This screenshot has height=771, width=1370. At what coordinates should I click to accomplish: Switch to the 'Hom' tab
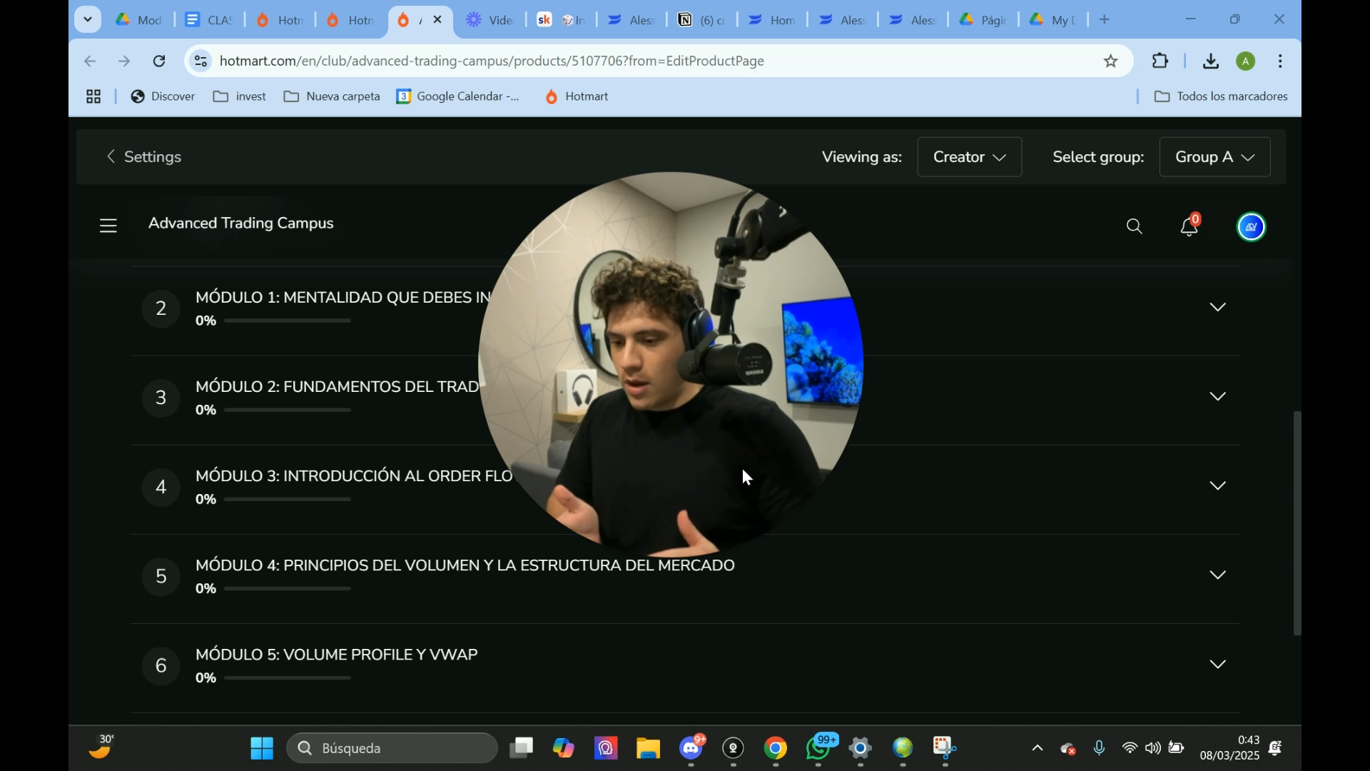[771, 20]
